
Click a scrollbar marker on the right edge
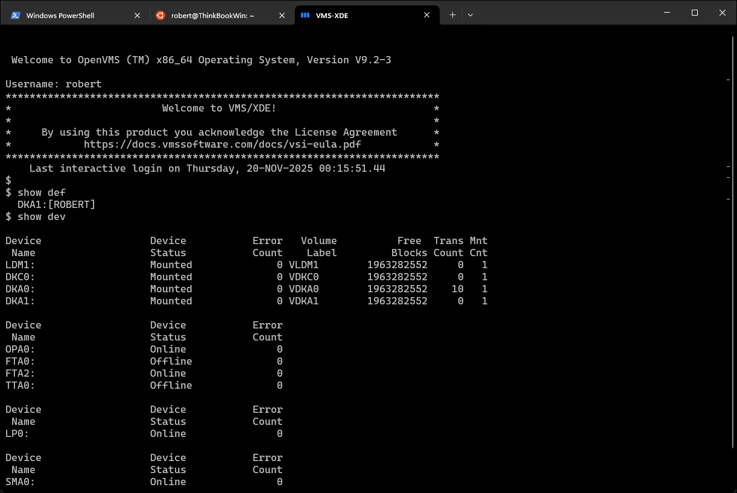click(727, 79)
